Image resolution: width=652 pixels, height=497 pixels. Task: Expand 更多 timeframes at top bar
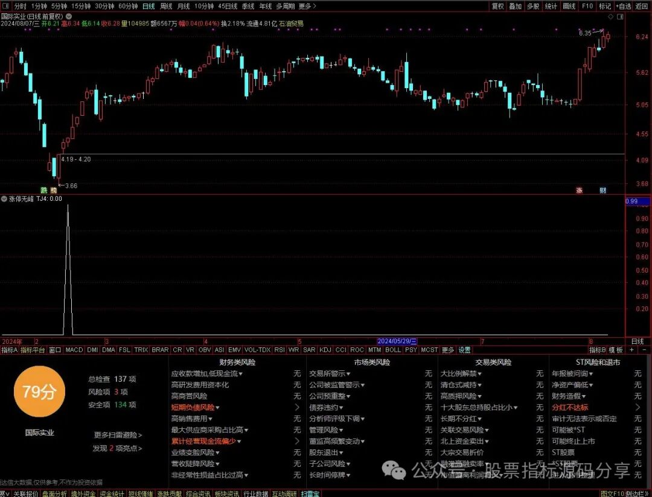[x=307, y=6]
